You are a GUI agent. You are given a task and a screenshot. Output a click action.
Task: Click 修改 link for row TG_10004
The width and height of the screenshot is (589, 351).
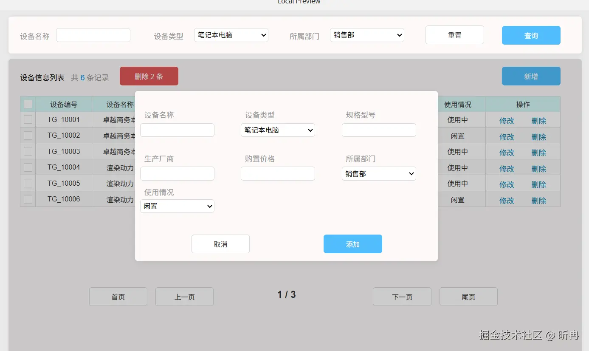(507, 169)
